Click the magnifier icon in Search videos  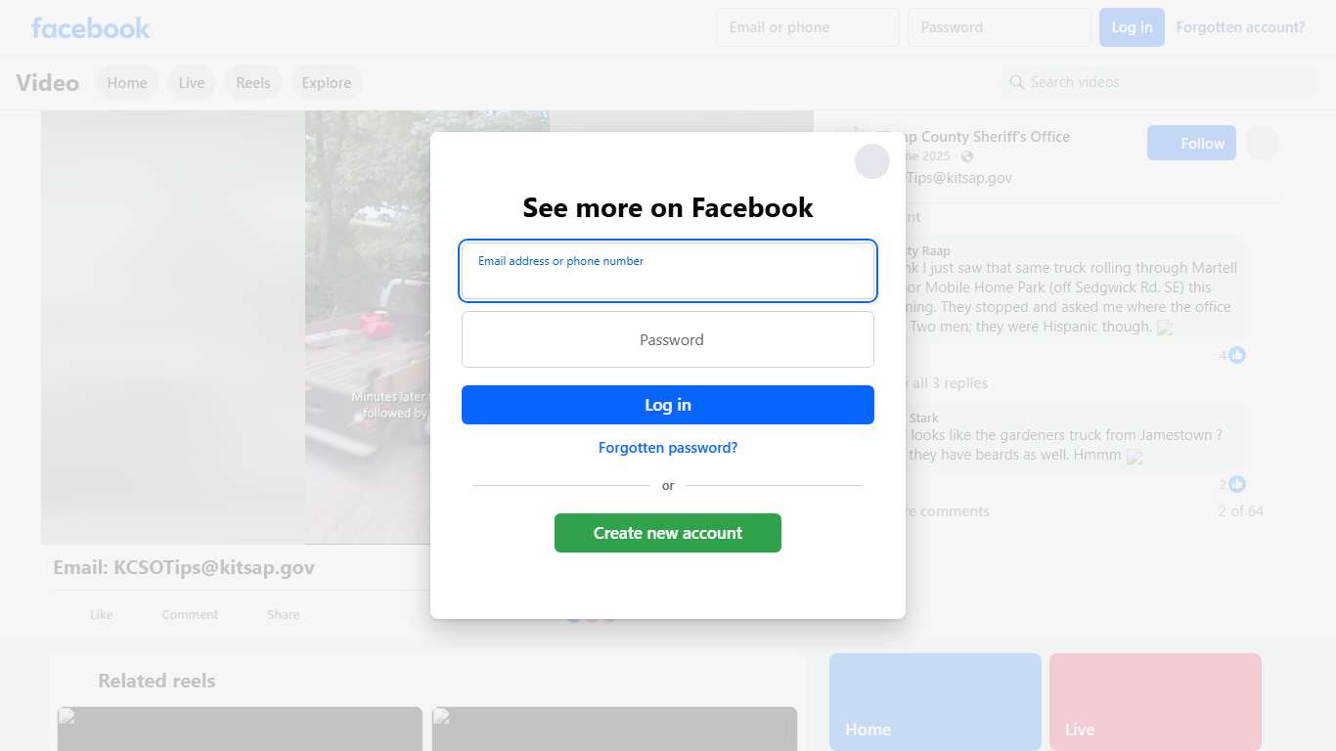1016,82
